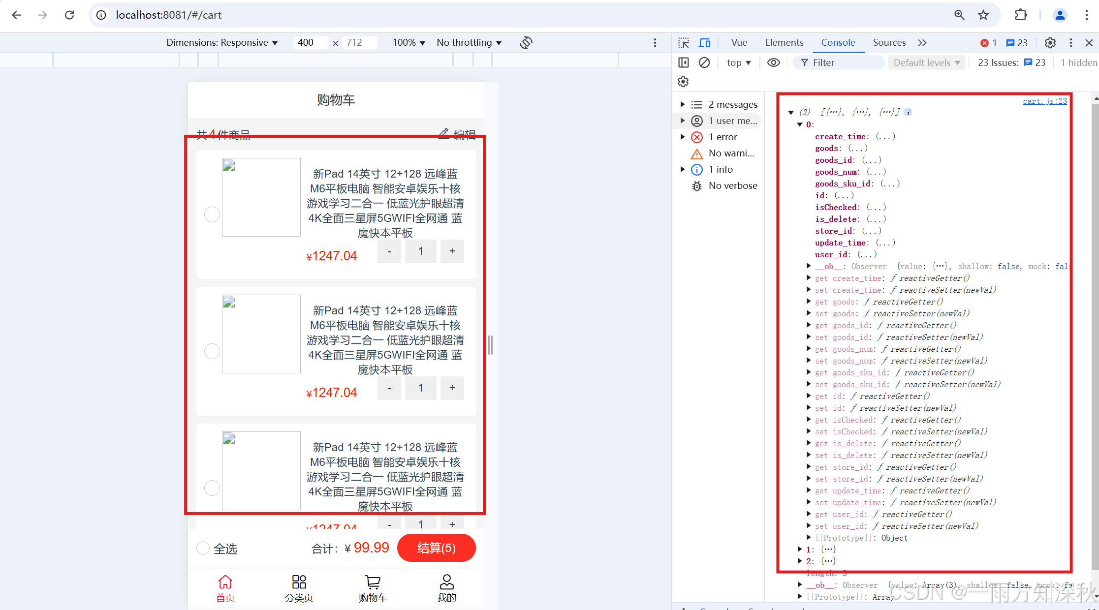Open the 分类页 bottom tab
1099x610 pixels.
(x=299, y=588)
